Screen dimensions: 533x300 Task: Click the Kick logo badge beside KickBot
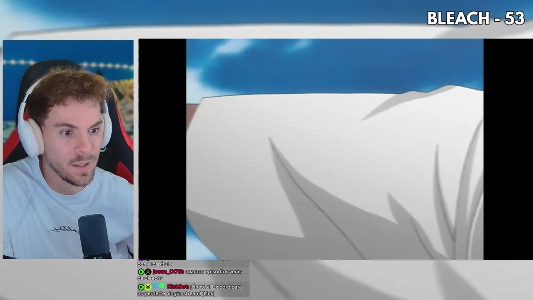[x=141, y=287]
